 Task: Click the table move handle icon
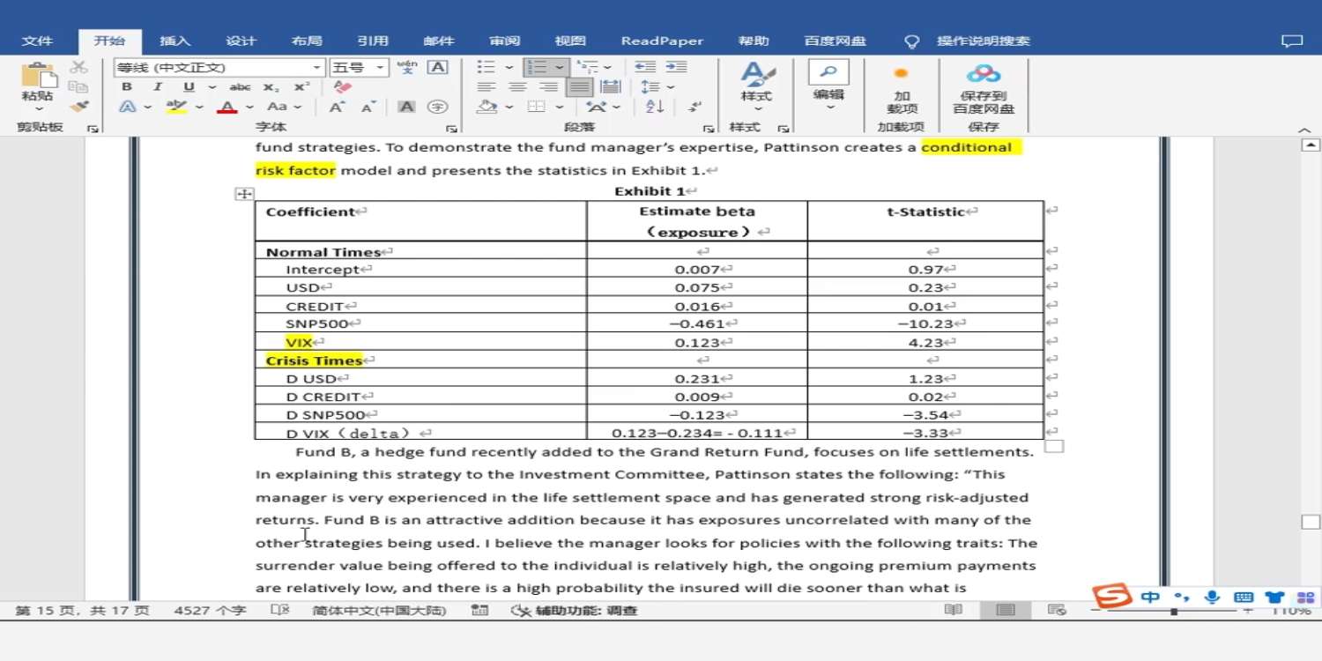coord(245,194)
